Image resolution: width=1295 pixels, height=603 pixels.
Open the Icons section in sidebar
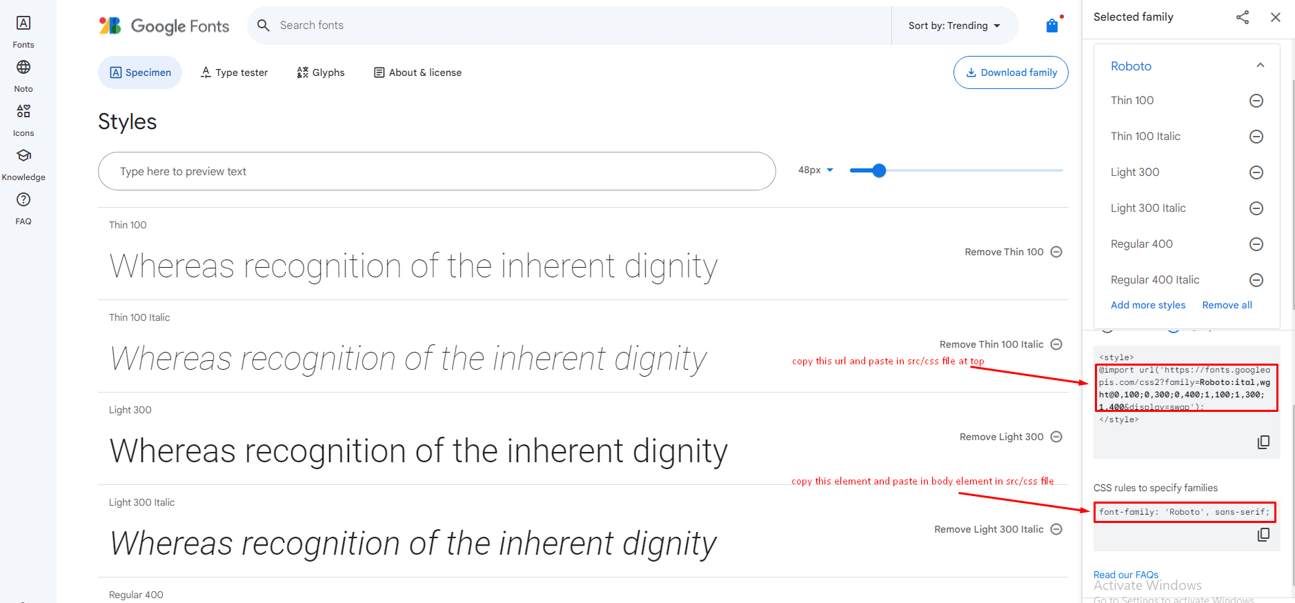click(23, 112)
